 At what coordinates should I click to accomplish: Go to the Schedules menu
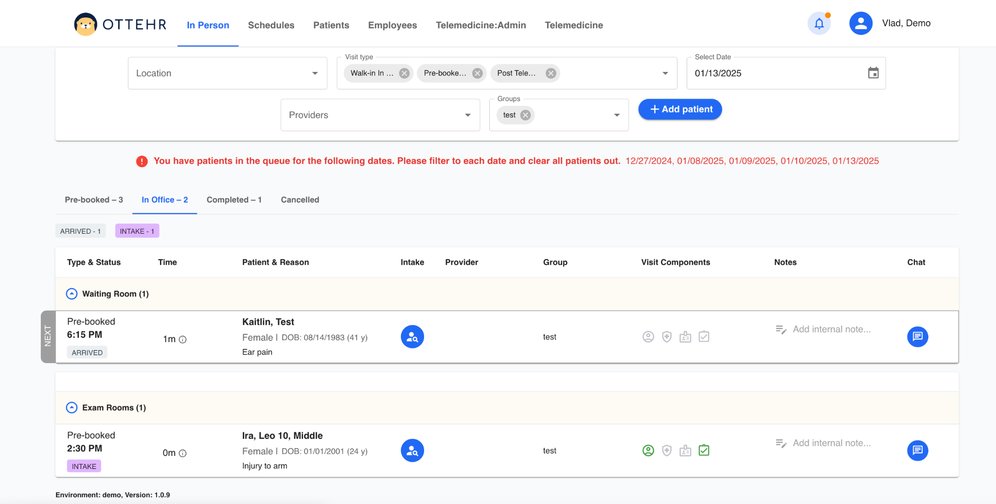click(271, 25)
